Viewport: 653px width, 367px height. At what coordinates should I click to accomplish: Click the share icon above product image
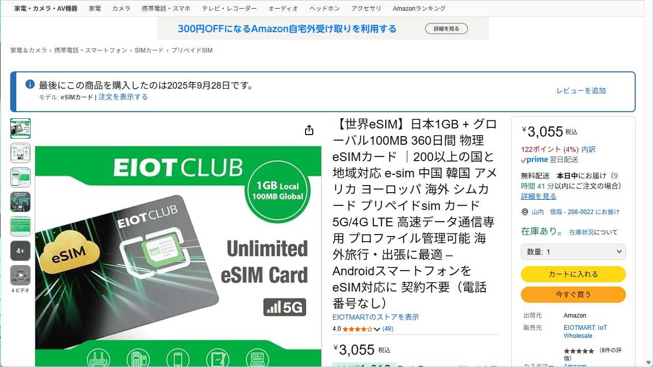(309, 130)
